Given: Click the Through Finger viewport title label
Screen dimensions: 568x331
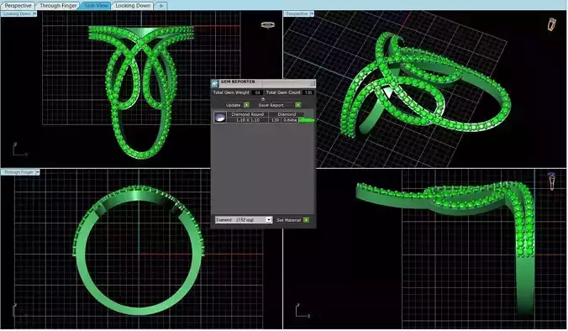Looking at the screenshot, I should click(x=18, y=172).
